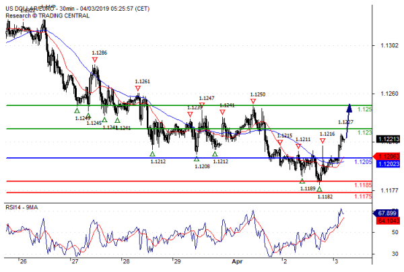The image size is (404, 272).
Task: Select the red triangle above 1.1261 label
Action: [x=138, y=88]
